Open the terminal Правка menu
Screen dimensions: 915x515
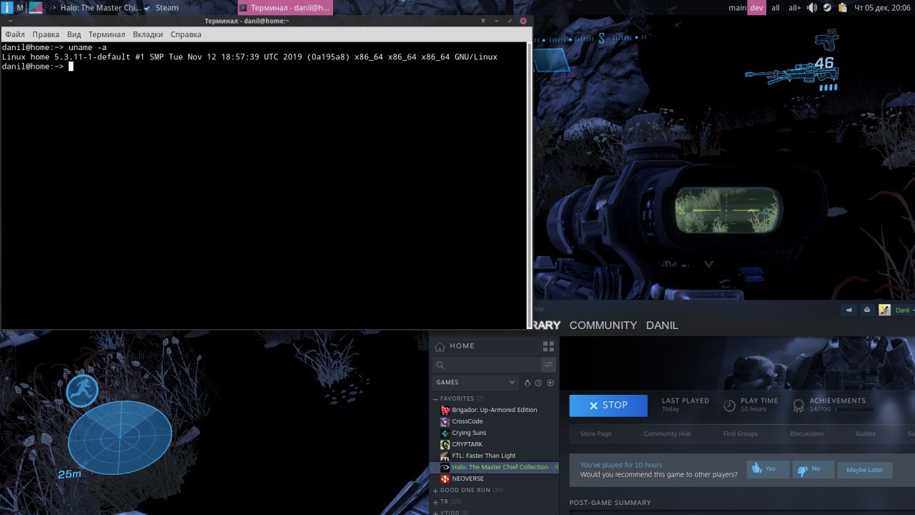46,34
